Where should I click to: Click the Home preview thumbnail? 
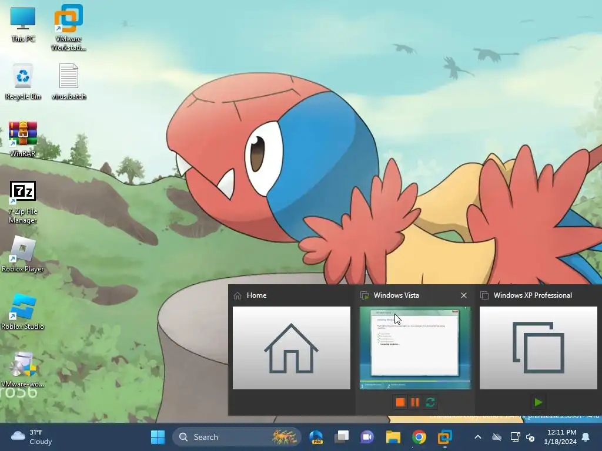pos(292,348)
